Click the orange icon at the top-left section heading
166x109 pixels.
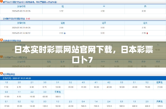click(1, 2)
